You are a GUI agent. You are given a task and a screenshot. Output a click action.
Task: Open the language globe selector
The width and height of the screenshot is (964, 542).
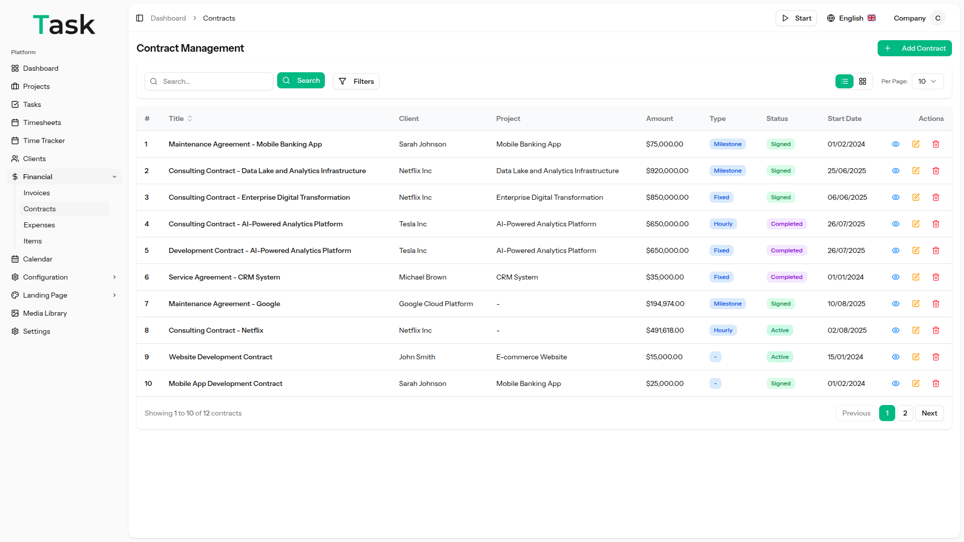(831, 18)
